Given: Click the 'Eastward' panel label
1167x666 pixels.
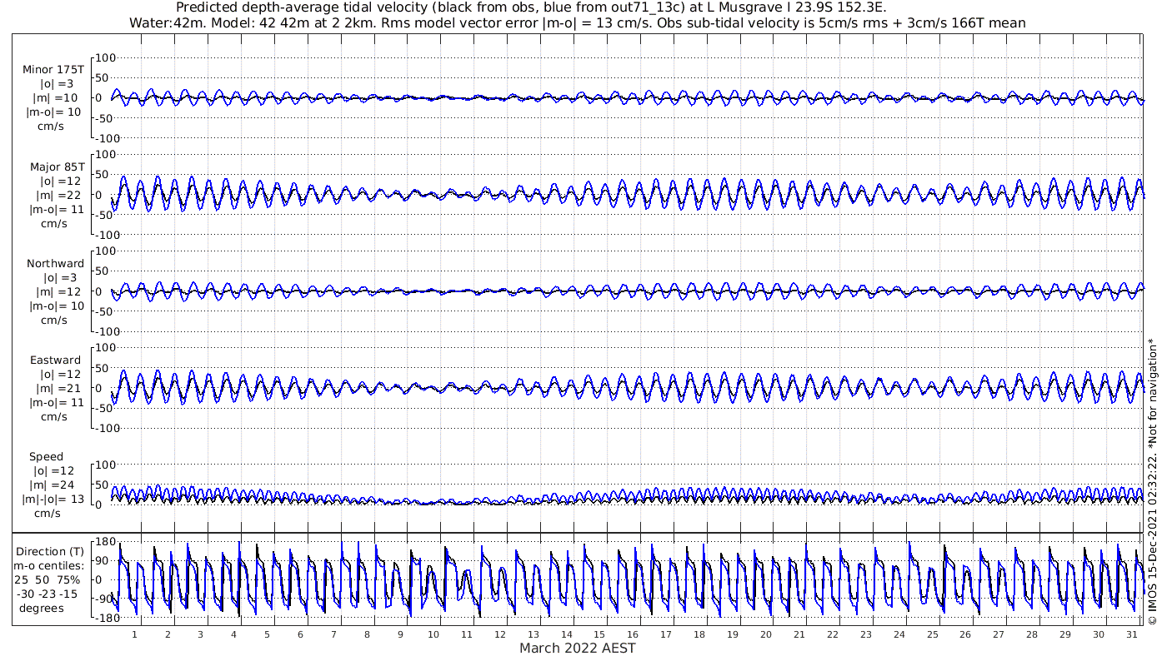Looking at the screenshot, I should [55, 360].
